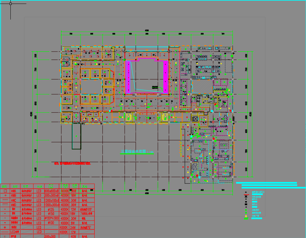
Task: Select the 300x300x9 size cell
Action: click(x=51, y=195)
